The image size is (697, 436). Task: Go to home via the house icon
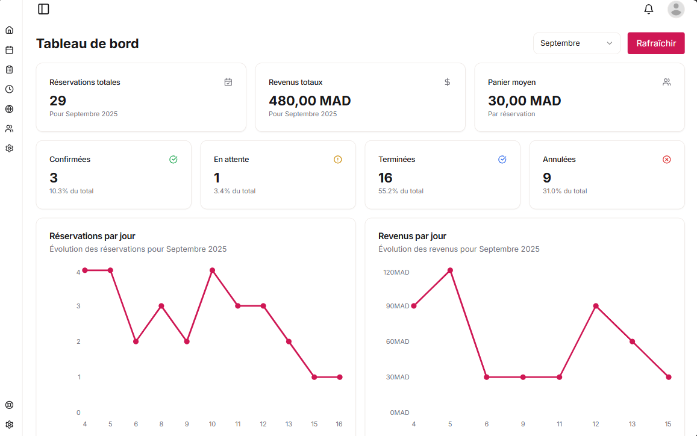pyautogui.click(x=9, y=30)
